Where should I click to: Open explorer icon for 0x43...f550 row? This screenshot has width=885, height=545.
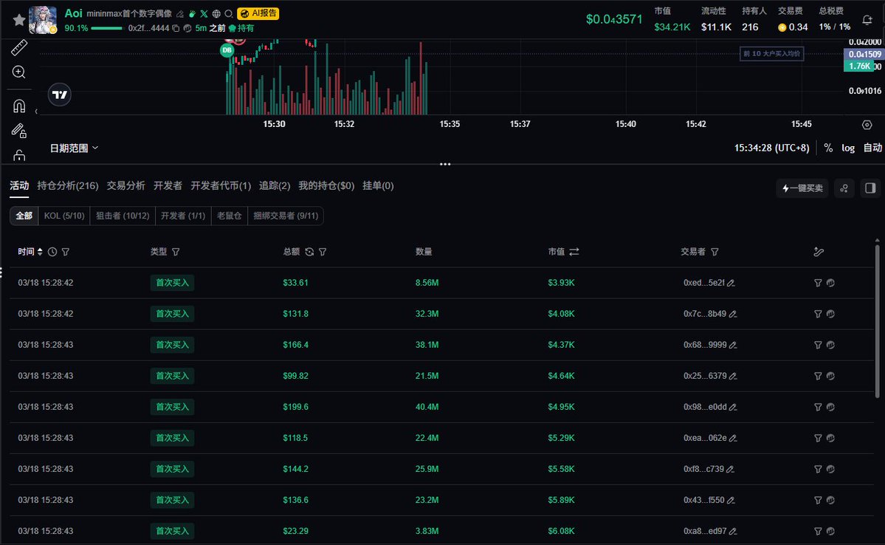pyautogui.click(x=830, y=501)
